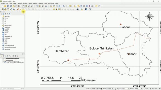Open Layer Styling panel icon in Layers
The height and width of the screenshot is (90, 161).
click(x=1, y=56)
